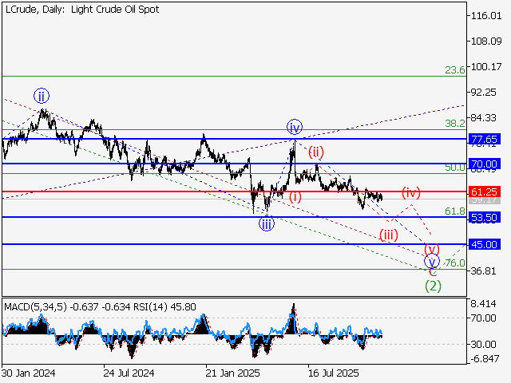Click the 77.65 price level tag

click(x=485, y=139)
